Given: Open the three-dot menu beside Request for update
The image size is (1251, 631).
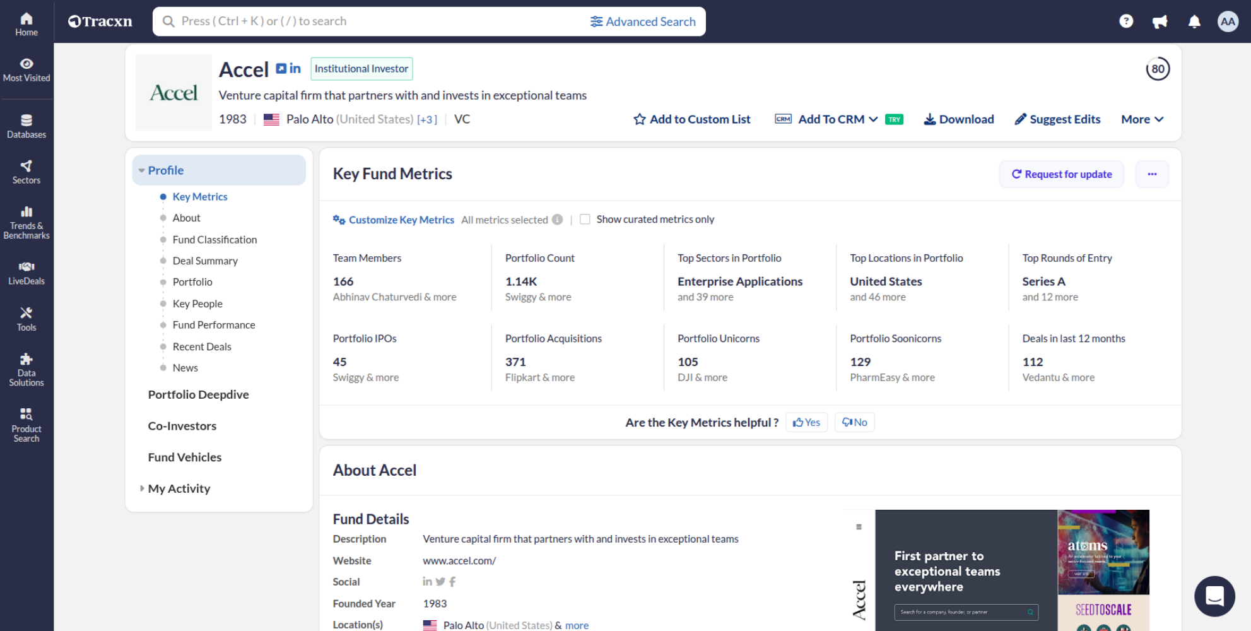Looking at the screenshot, I should [1151, 174].
